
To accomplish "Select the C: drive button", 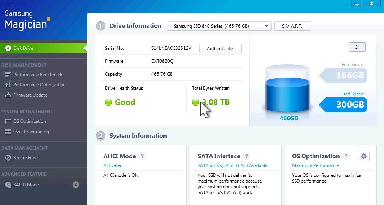I will (x=357, y=47).
